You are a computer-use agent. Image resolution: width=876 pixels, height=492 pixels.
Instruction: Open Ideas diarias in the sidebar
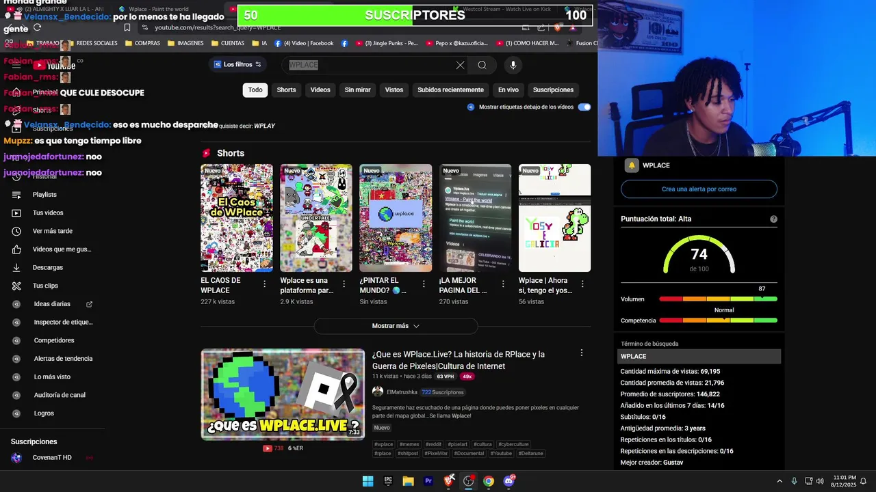click(x=52, y=304)
